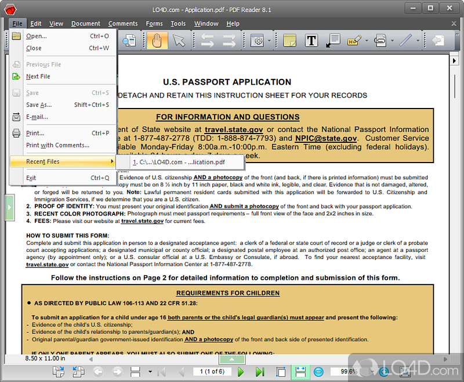The height and width of the screenshot is (382, 464).
Task: Select the Hand tool in the toolbar
Action: pyautogui.click(x=157, y=40)
